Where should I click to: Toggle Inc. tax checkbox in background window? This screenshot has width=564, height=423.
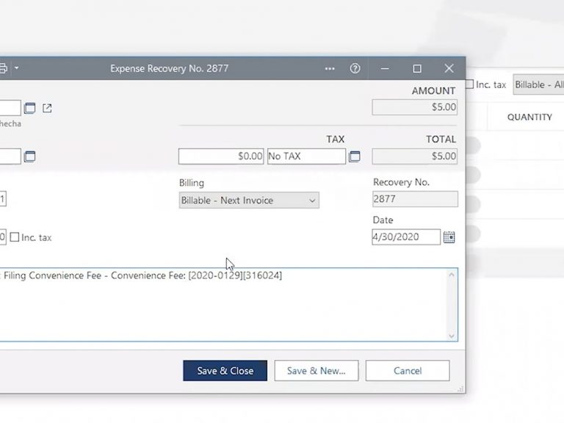pos(469,84)
